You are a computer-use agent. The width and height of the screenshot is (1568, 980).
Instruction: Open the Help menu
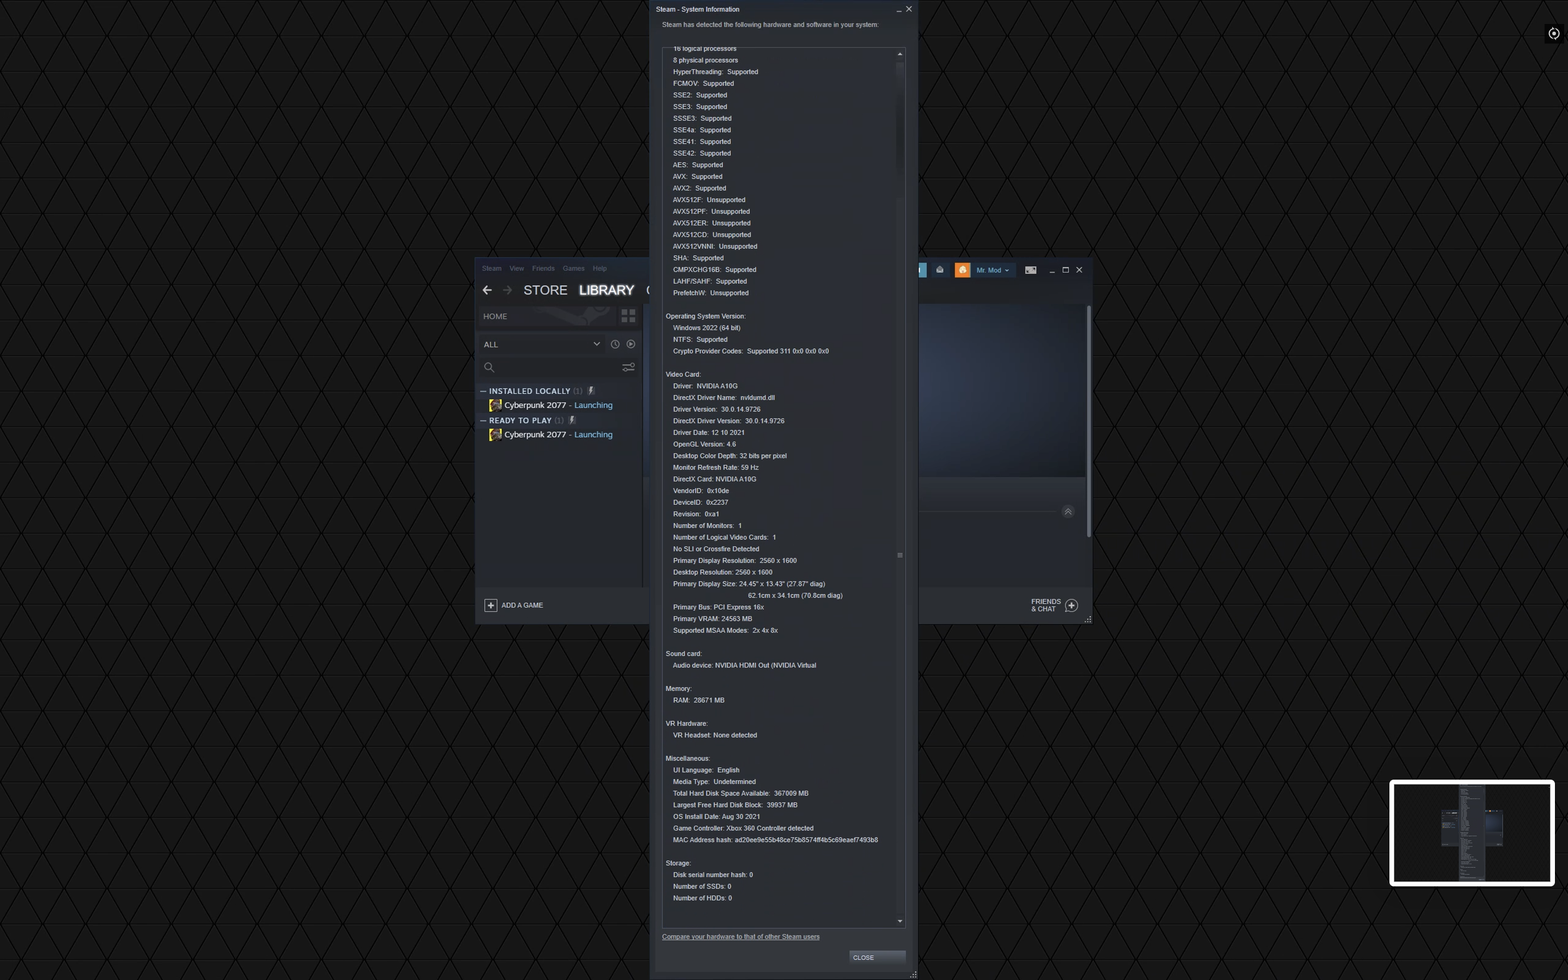600,268
